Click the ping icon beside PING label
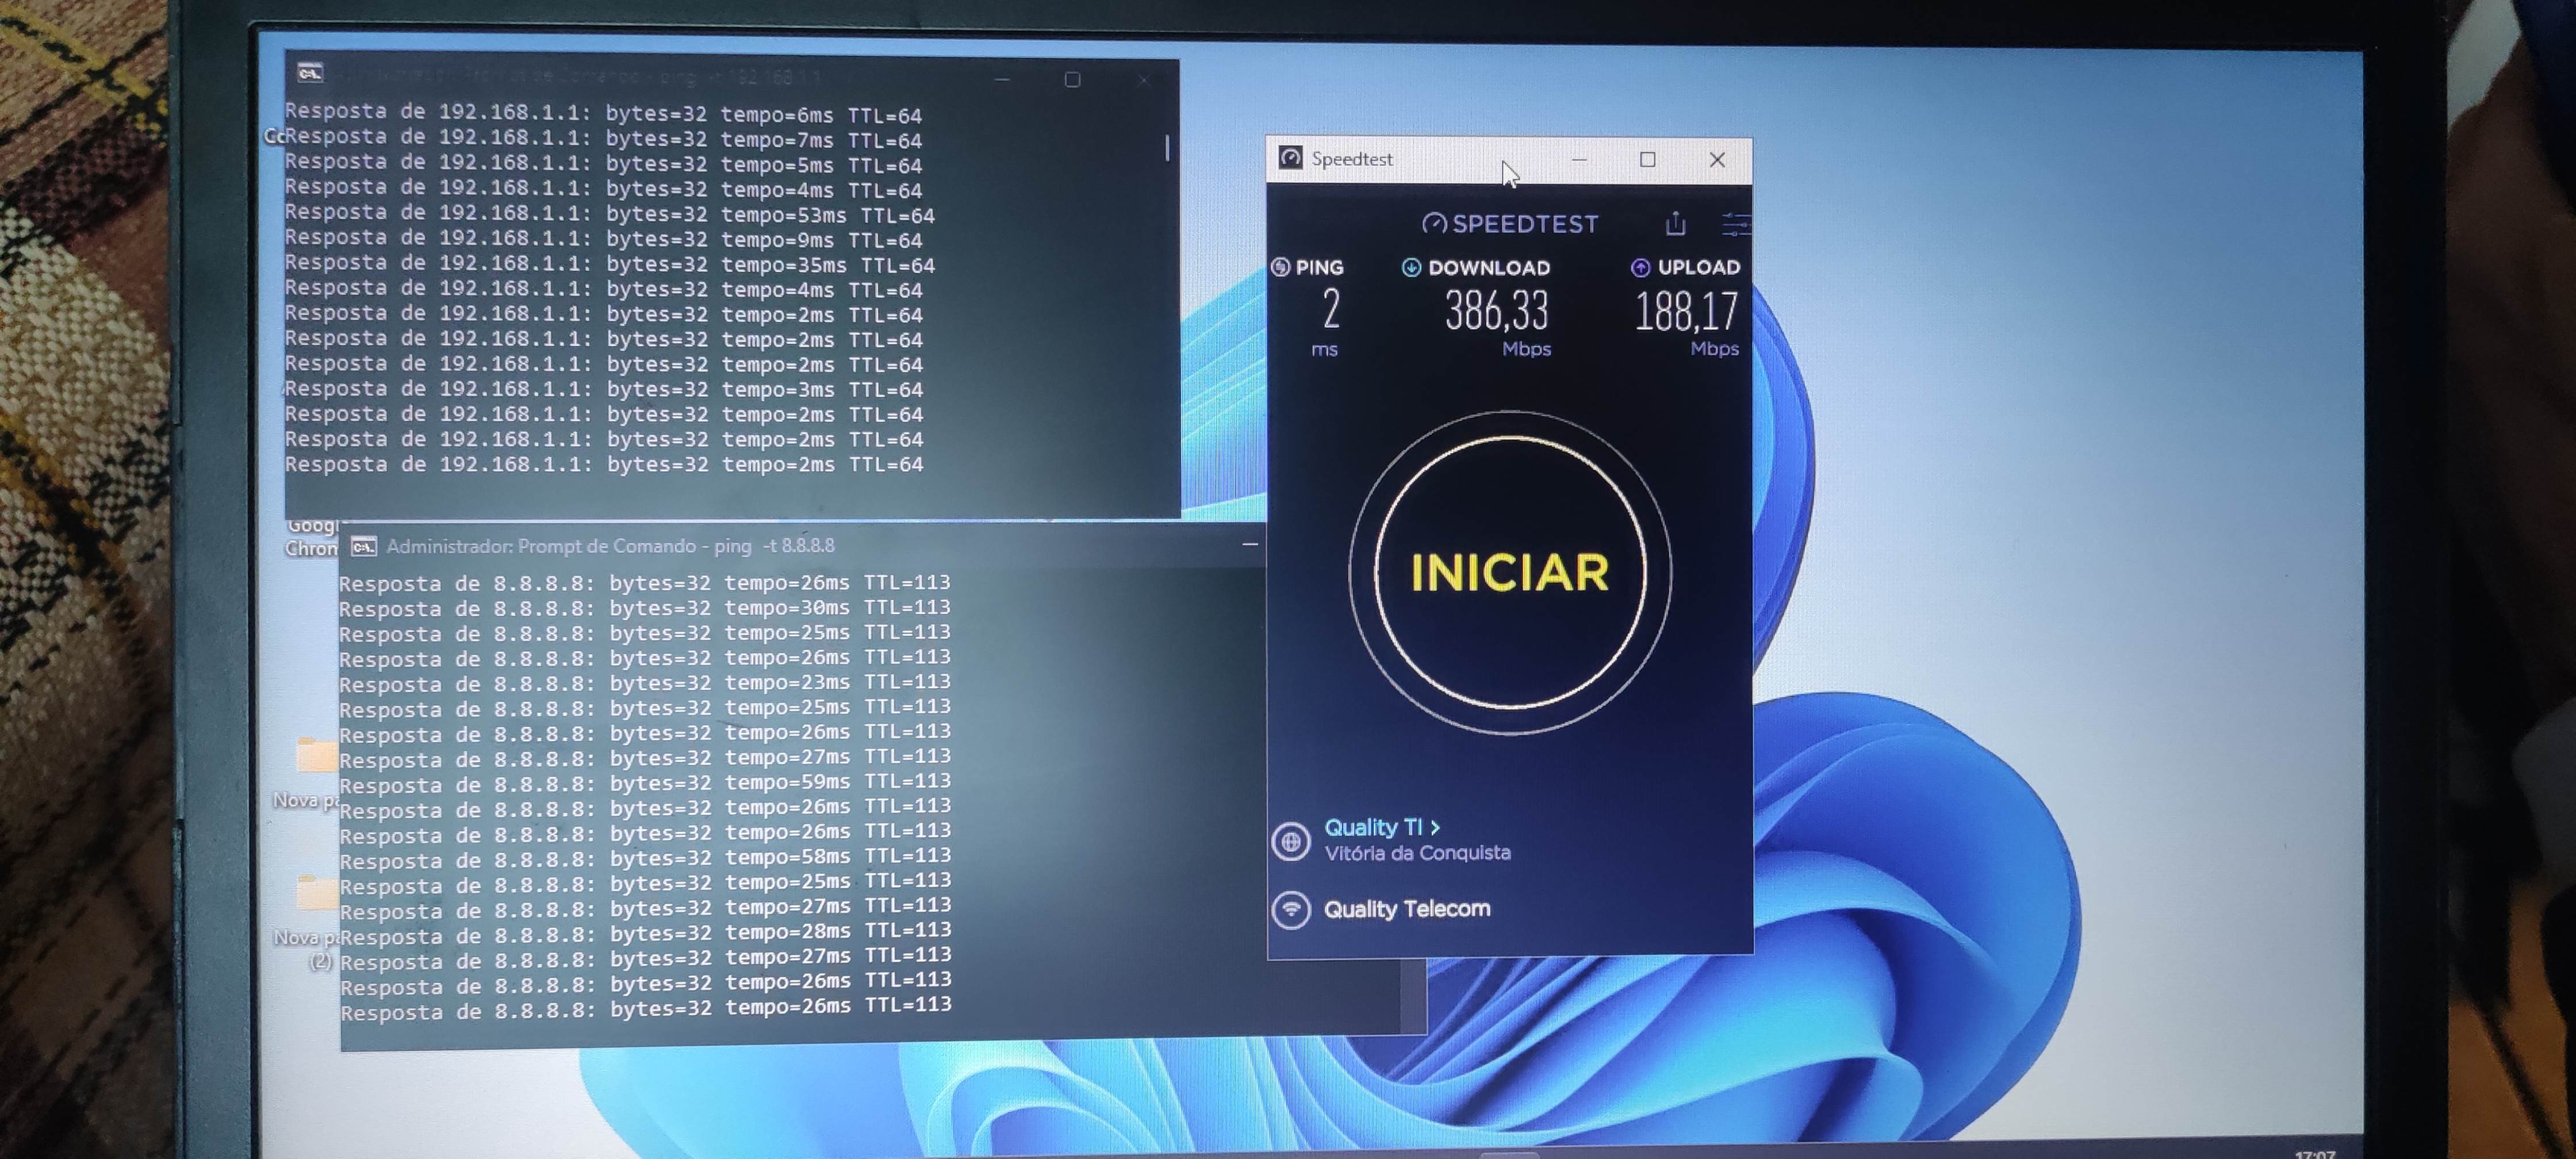The height and width of the screenshot is (1159, 2576). 1280,267
